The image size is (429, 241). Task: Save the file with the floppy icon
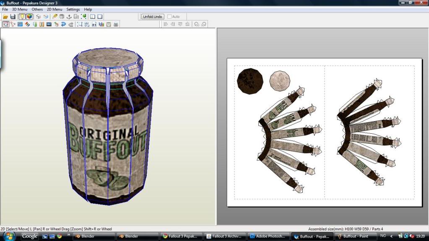click(13, 17)
